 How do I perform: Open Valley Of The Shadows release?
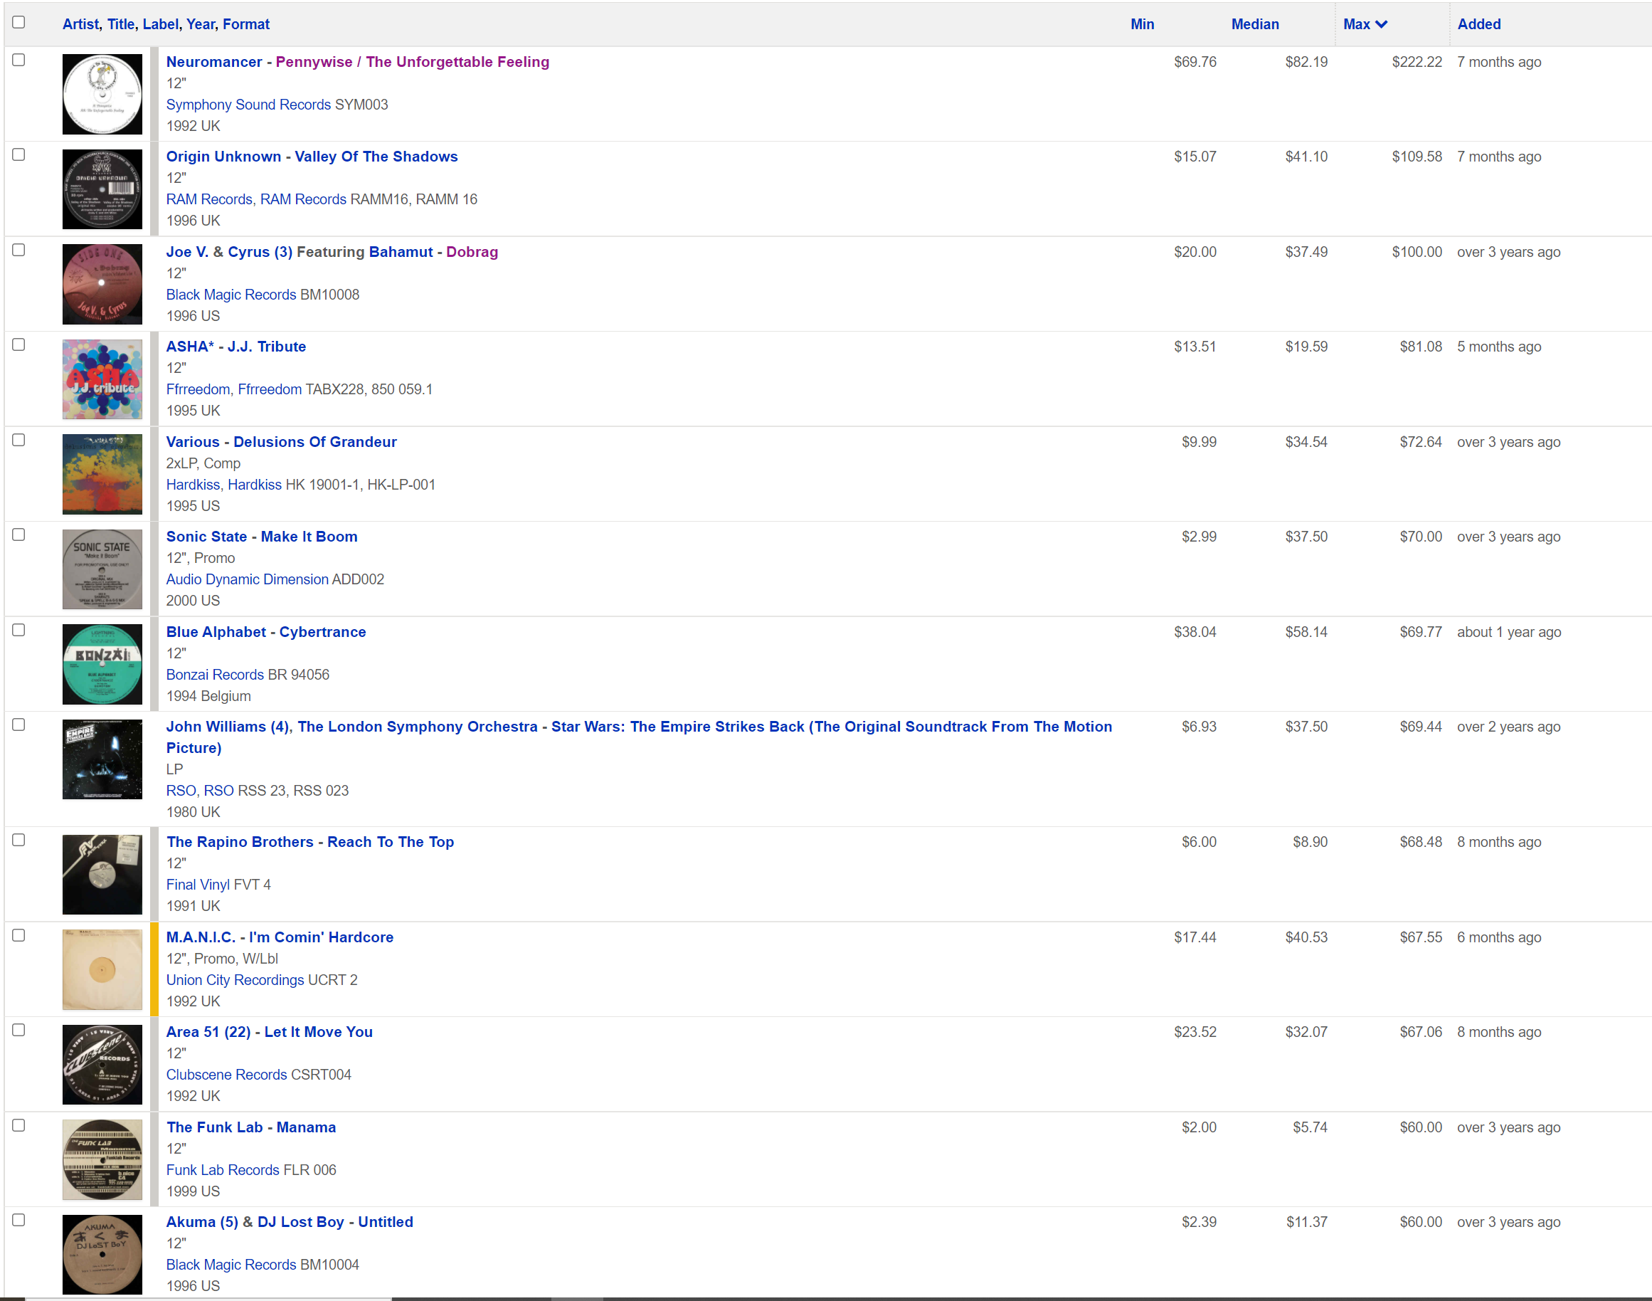(376, 156)
